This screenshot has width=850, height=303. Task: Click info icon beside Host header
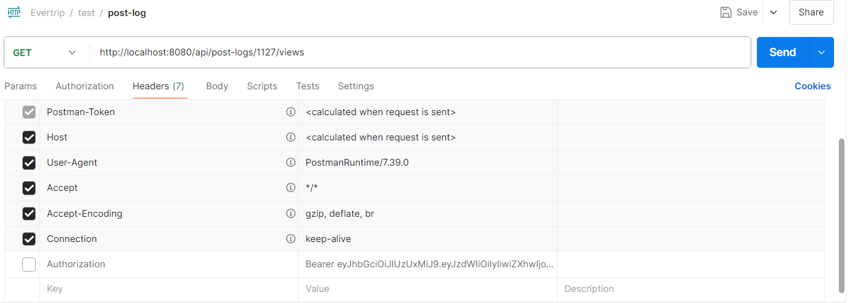(x=291, y=137)
